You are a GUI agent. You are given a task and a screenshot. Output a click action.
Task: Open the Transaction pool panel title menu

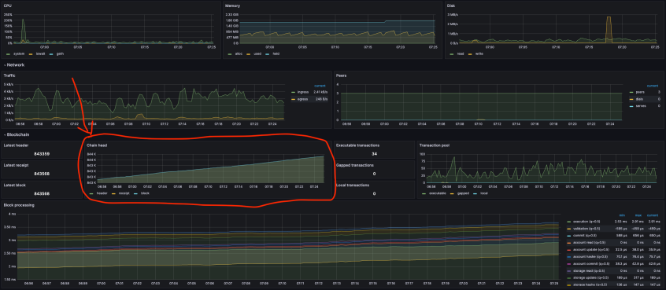[434, 145]
